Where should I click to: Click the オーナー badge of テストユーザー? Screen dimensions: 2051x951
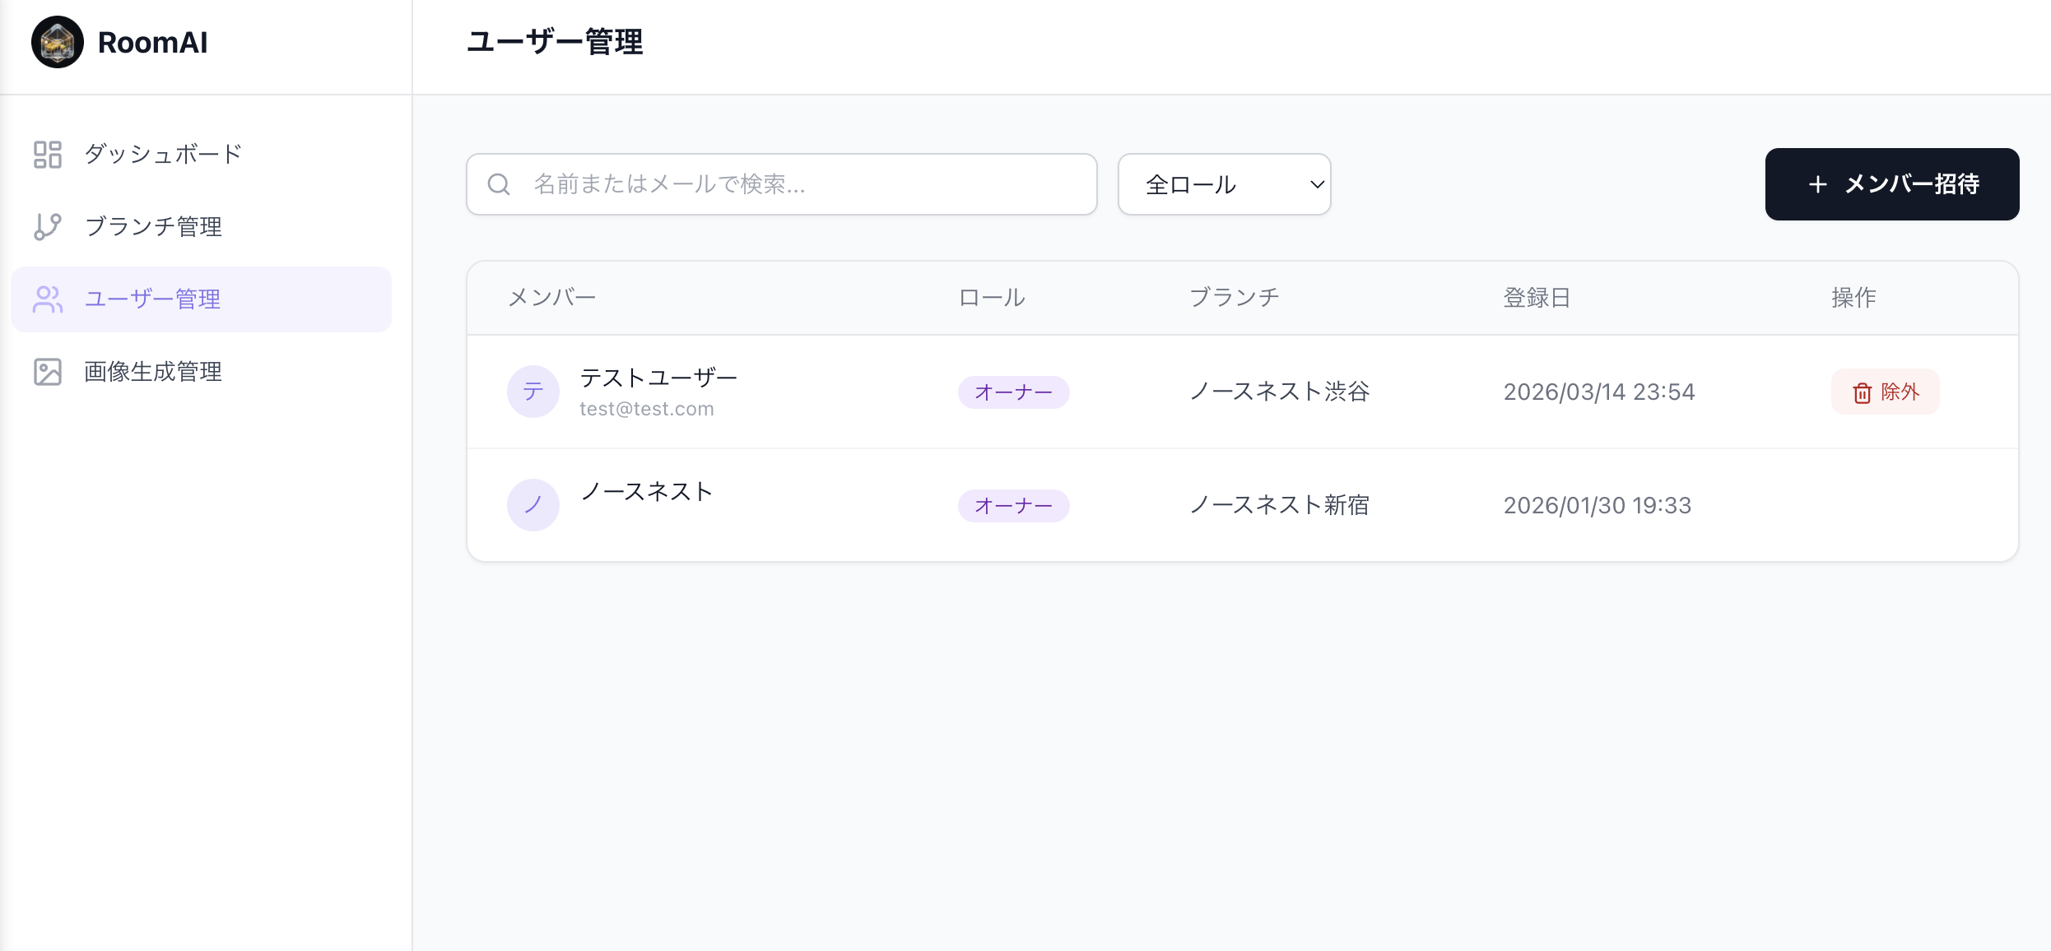pos(1013,392)
